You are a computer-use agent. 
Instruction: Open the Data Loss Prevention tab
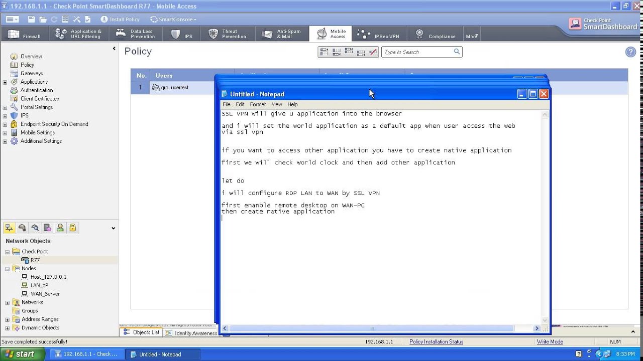click(x=136, y=34)
